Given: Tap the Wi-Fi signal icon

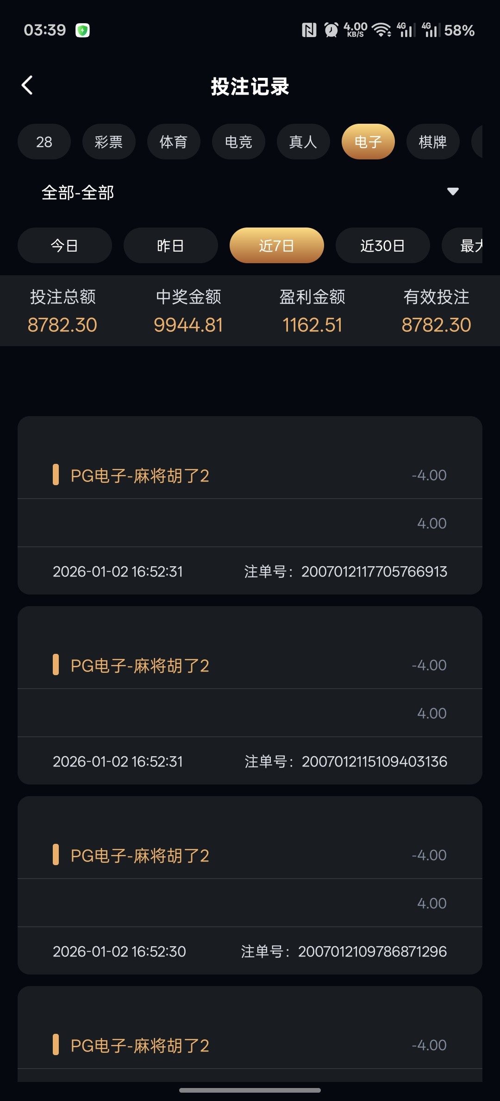Looking at the screenshot, I should [x=382, y=31].
